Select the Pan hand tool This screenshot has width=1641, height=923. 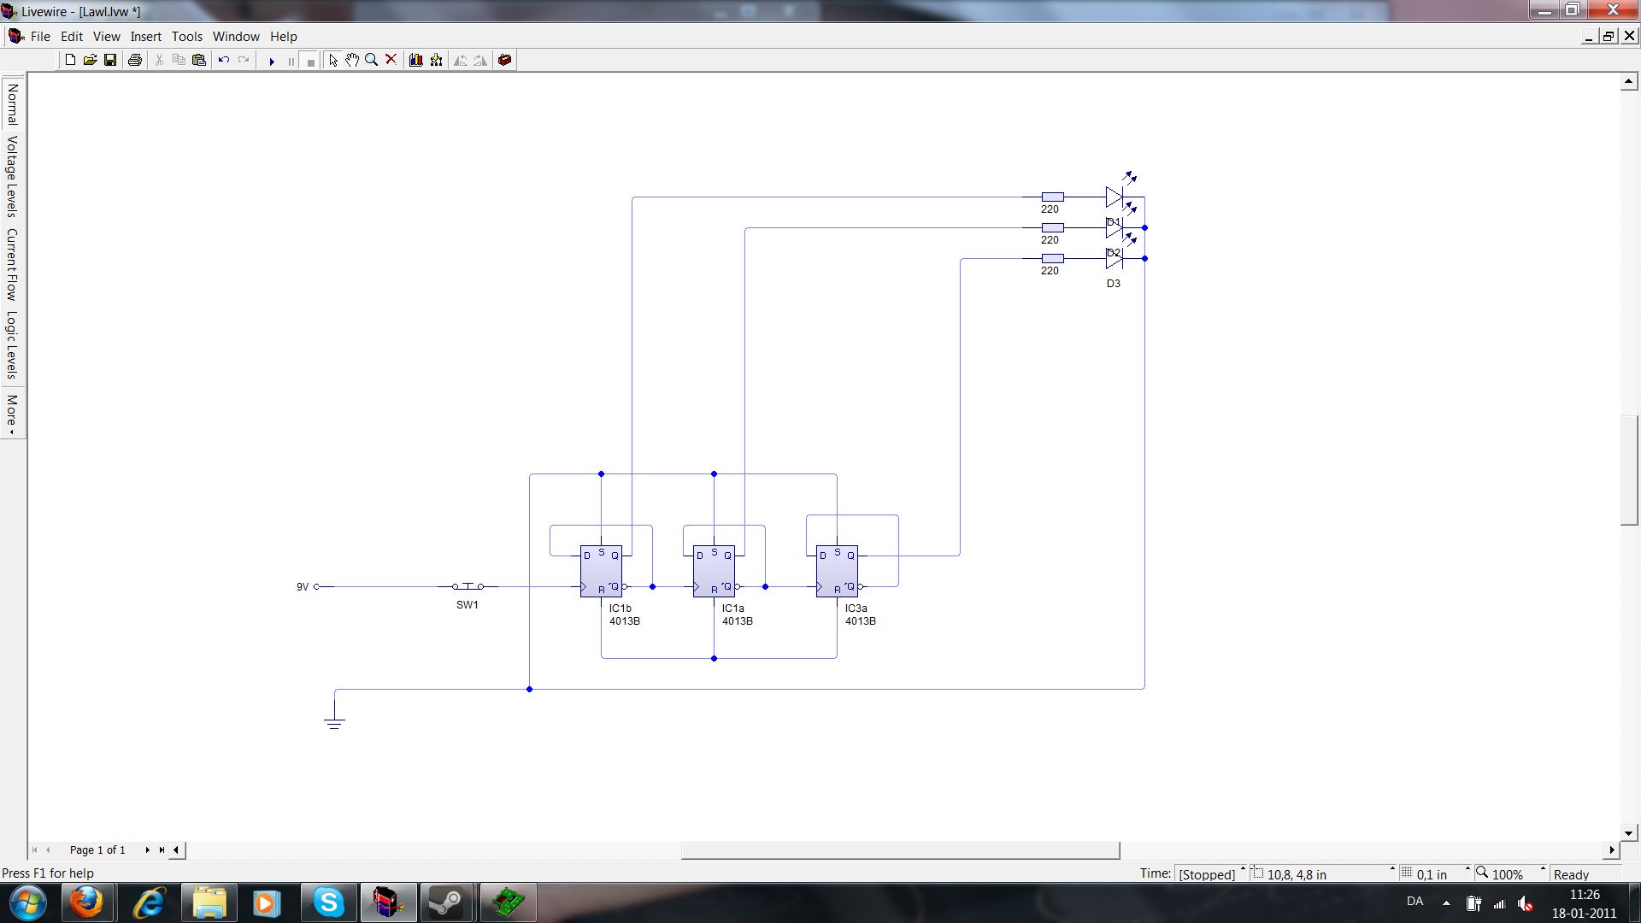click(x=352, y=60)
